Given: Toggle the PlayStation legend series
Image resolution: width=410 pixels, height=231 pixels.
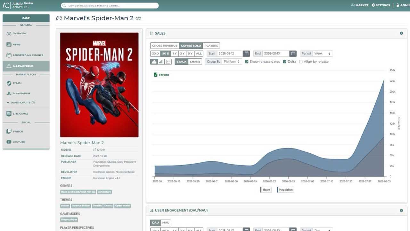Looking at the screenshot, I should (285, 190).
